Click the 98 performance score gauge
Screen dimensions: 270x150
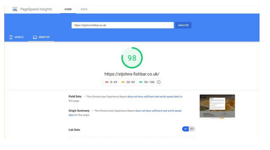pos(132,58)
